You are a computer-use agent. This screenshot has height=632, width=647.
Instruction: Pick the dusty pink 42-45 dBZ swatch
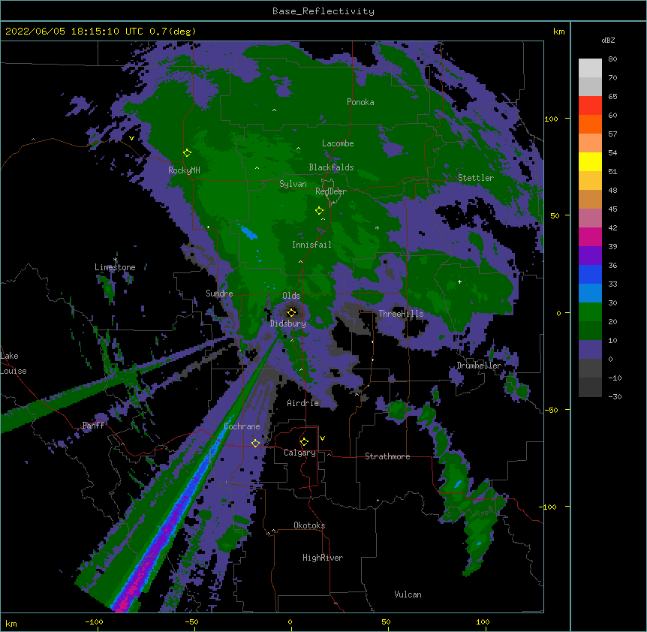[590, 218]
